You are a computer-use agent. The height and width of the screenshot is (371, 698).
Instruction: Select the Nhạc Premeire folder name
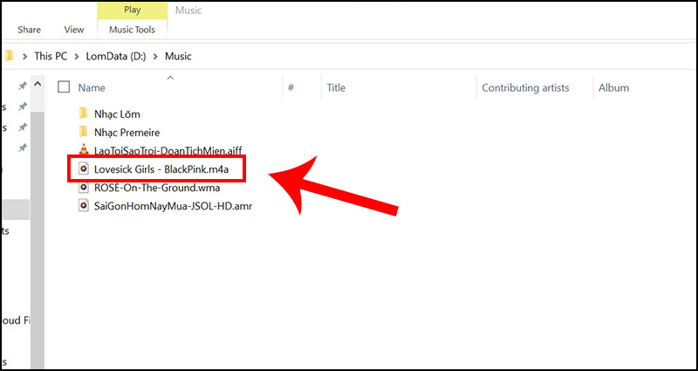127,133
